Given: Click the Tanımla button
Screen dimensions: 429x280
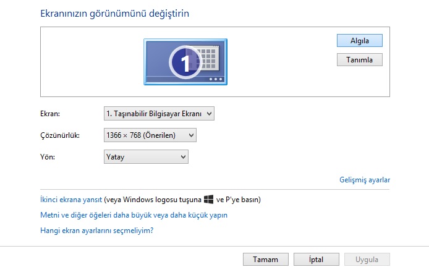Looking at the screenshot, I should point(360,60).
